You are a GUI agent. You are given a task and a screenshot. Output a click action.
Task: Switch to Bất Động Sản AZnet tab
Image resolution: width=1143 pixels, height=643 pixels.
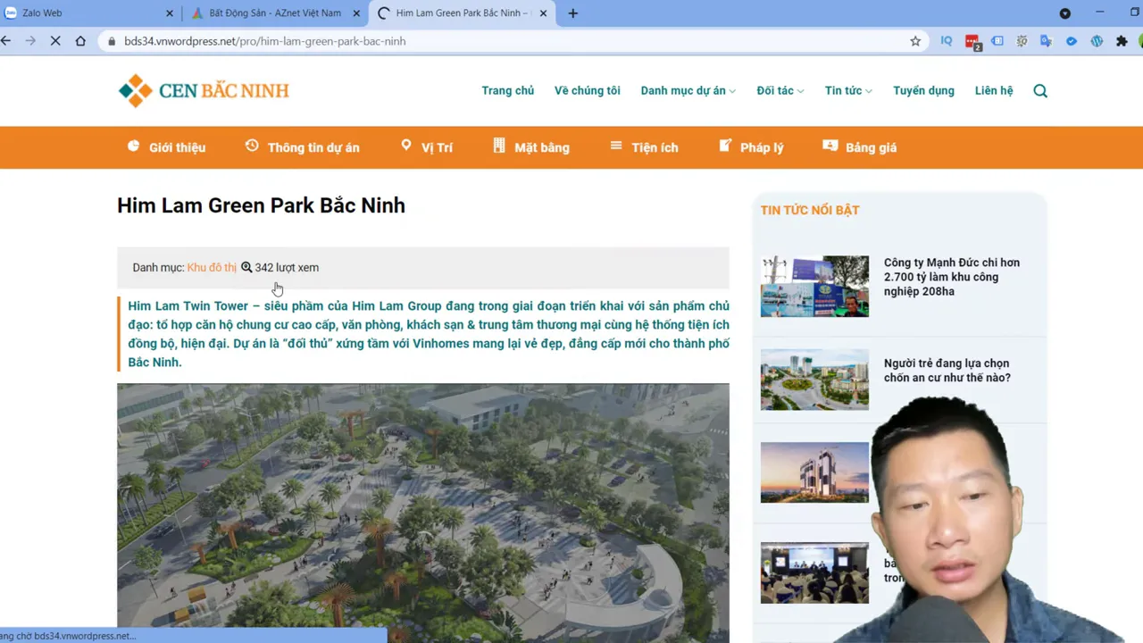(x=275, y=13)
